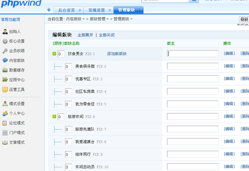Click 编辑 for 美食俱乐部
Screen dimensions: 249x171
click(x=229, y=66)
